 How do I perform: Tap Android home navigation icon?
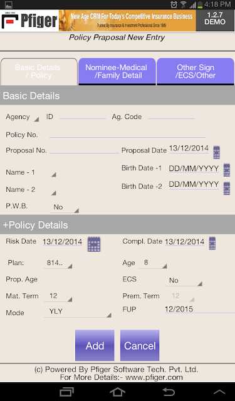point(117,392)
